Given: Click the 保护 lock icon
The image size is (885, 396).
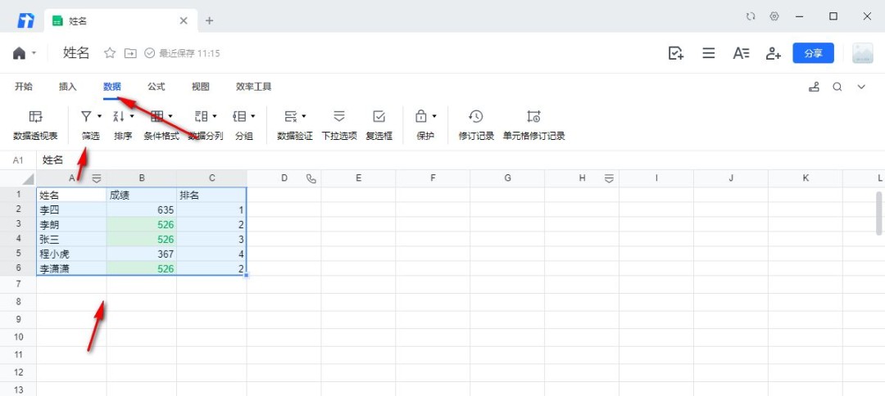Looking at the screenshot, I should coord(421,117).
